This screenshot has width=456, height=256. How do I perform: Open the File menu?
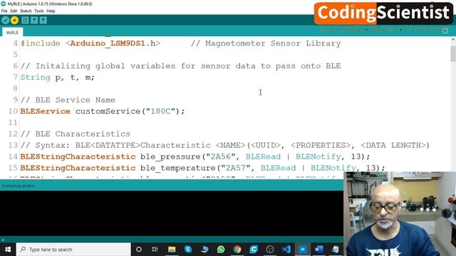pos(4,11)
